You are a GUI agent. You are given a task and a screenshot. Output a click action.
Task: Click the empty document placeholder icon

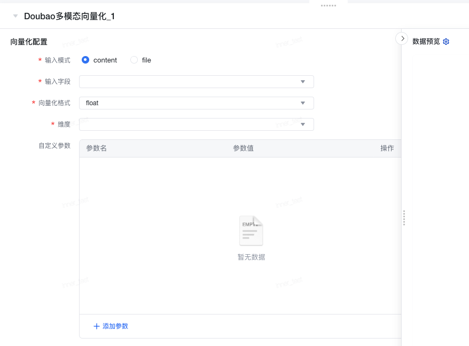251,231
